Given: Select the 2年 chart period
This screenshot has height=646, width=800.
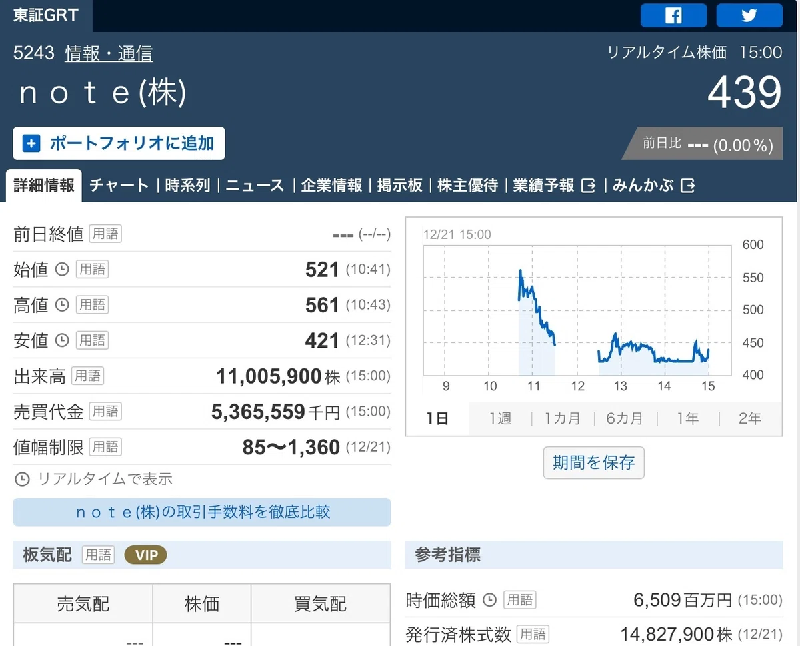Looking at the screenshot, I should coord(750,418).
